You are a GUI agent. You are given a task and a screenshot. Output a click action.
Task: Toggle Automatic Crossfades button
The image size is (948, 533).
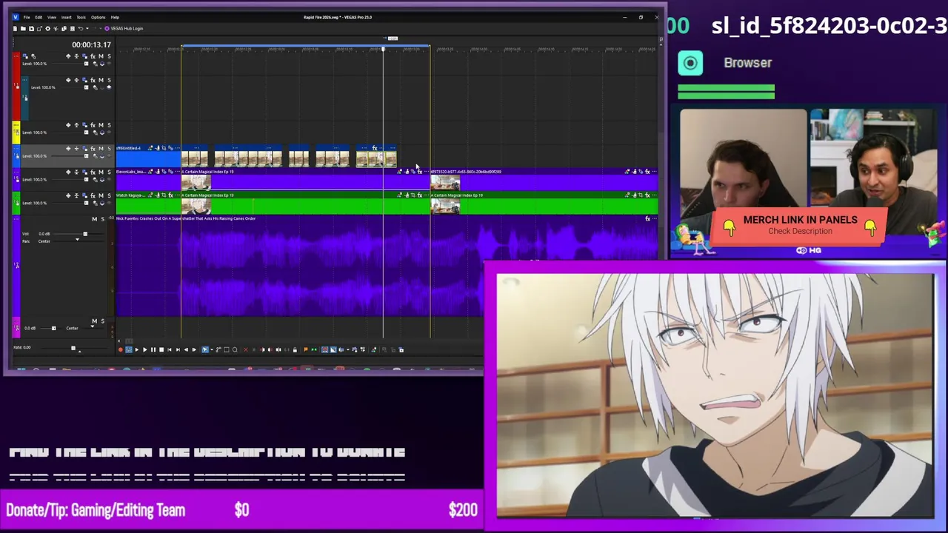[x=333, y=349]
